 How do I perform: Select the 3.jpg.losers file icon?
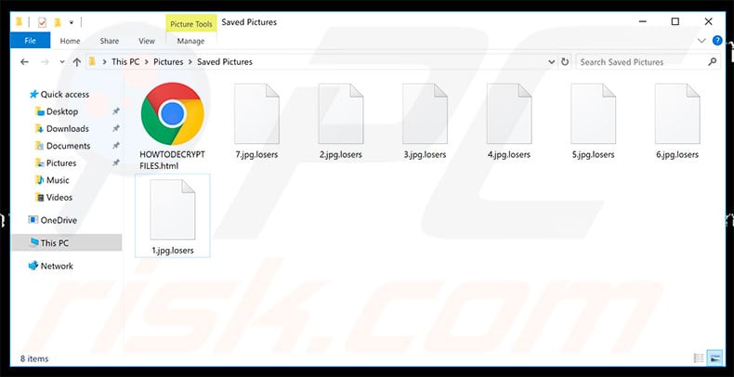425,113
